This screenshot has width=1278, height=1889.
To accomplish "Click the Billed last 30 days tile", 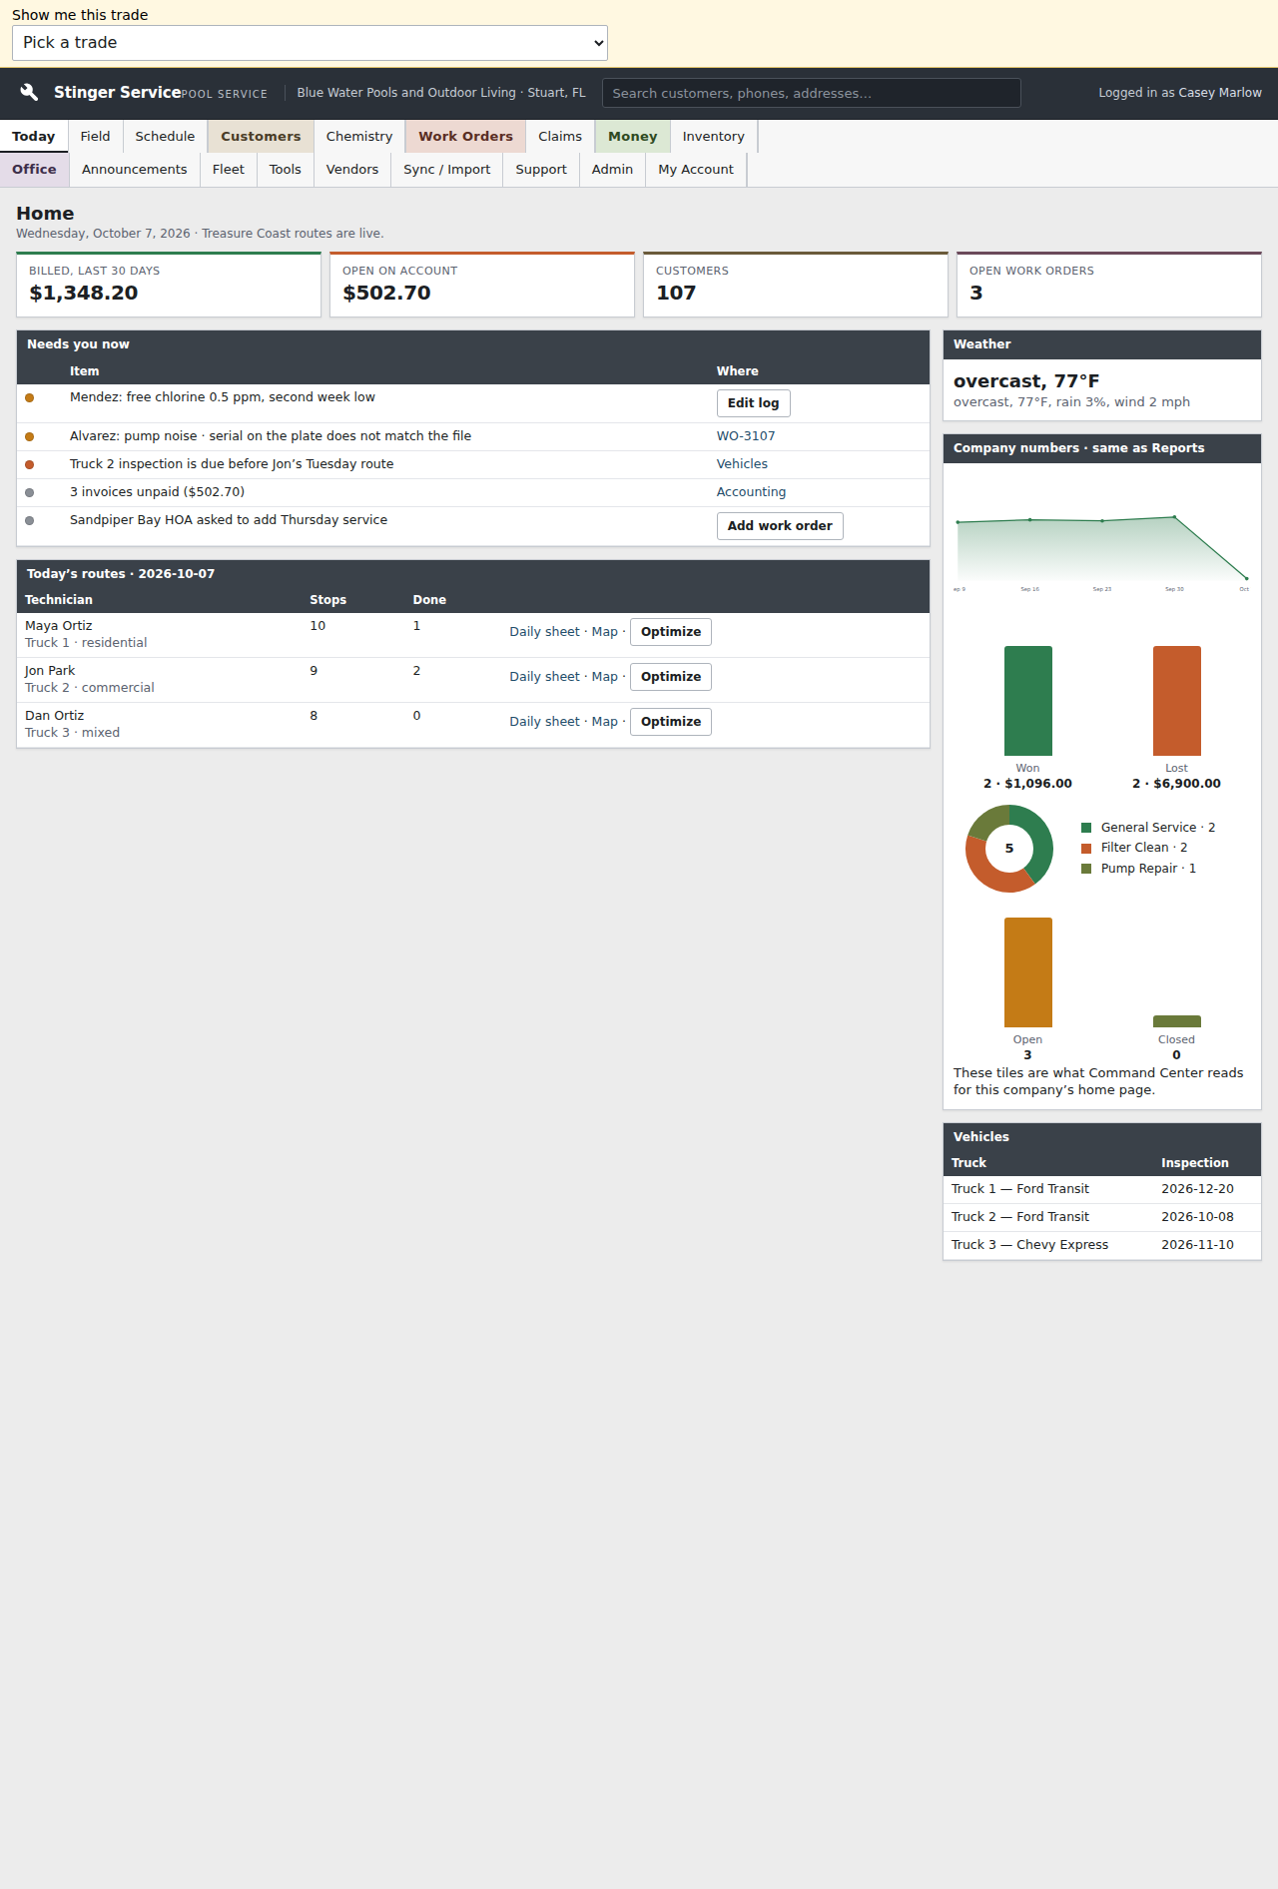I will [x=169, y=285].
